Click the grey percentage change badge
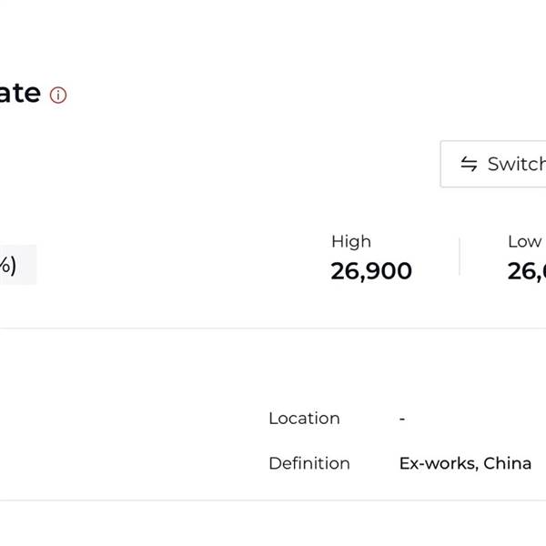This screenshot has height=546, width=546. [x=16, y=265]
